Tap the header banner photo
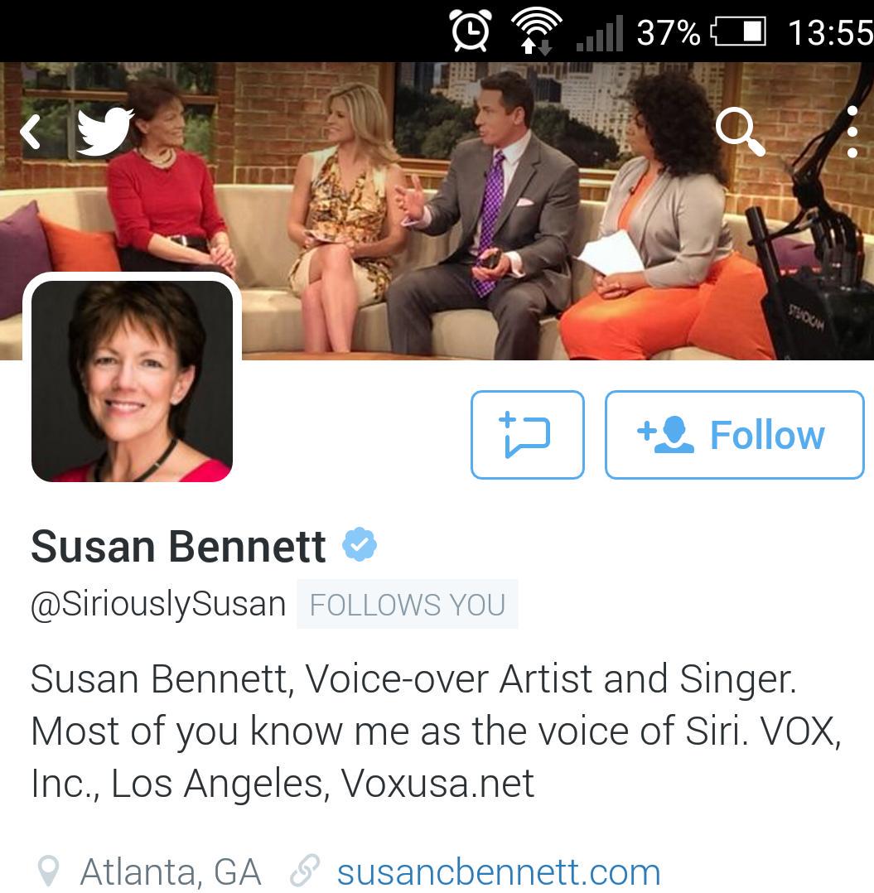Viewport: 874px width, 893px height. 437,211
